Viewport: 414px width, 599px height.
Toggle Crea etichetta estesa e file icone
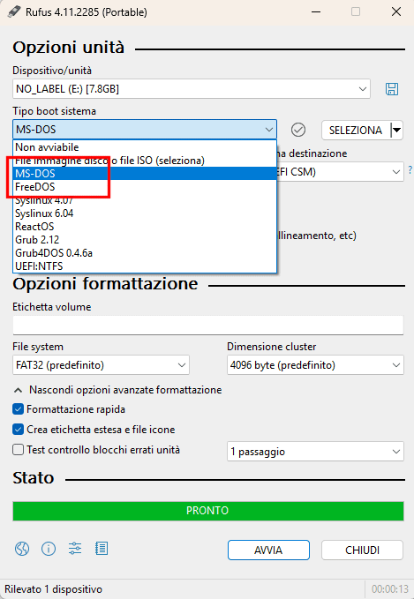pyautogui.click(x=18, y=430)
